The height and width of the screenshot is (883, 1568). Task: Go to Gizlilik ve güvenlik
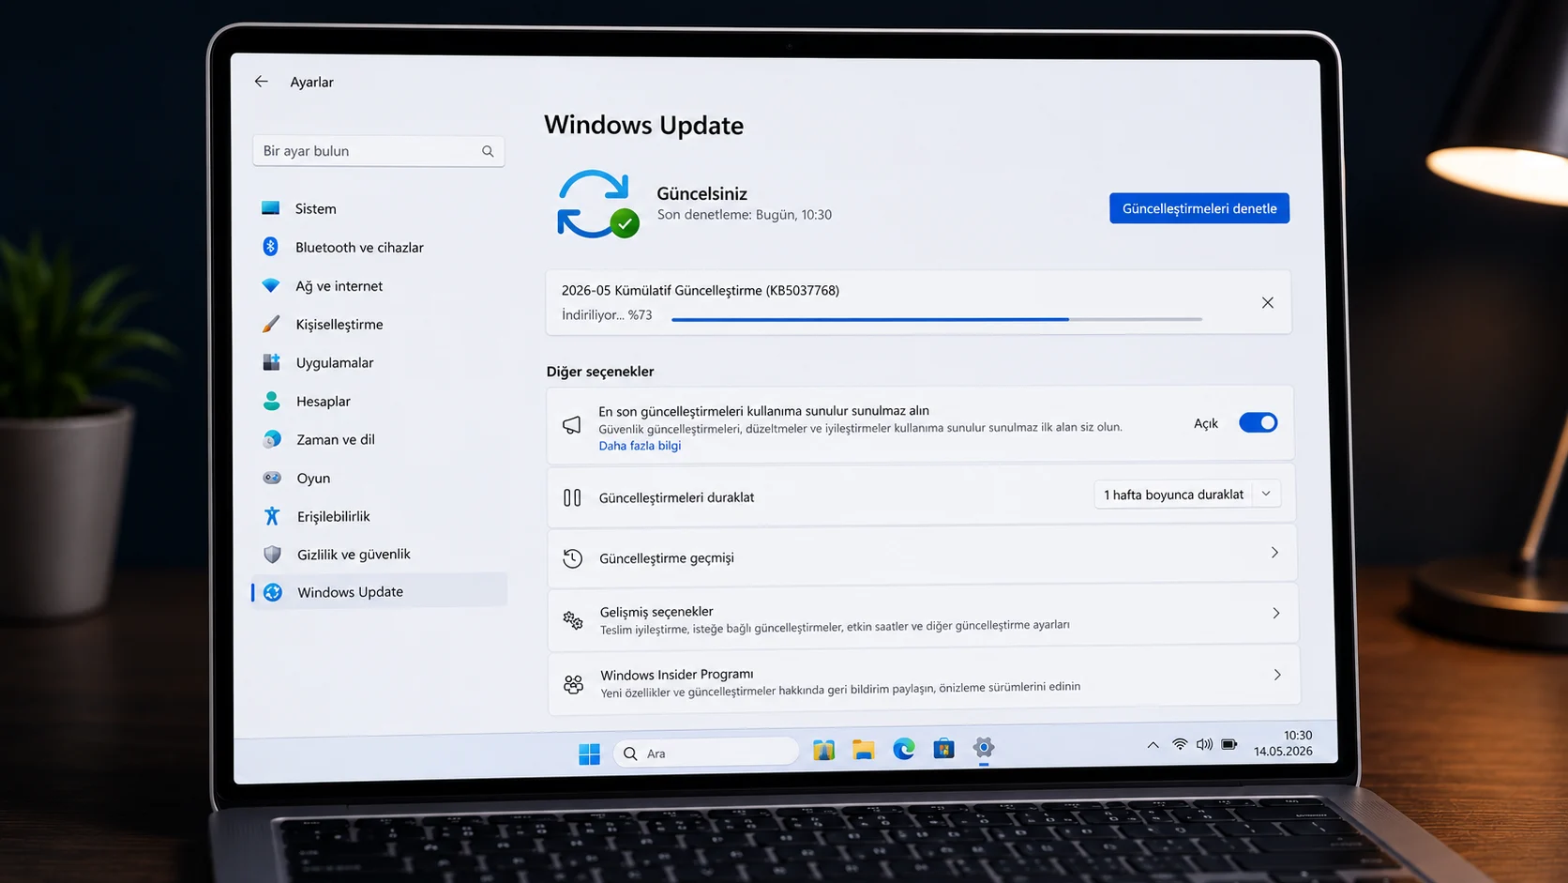(x=379, y=554)
